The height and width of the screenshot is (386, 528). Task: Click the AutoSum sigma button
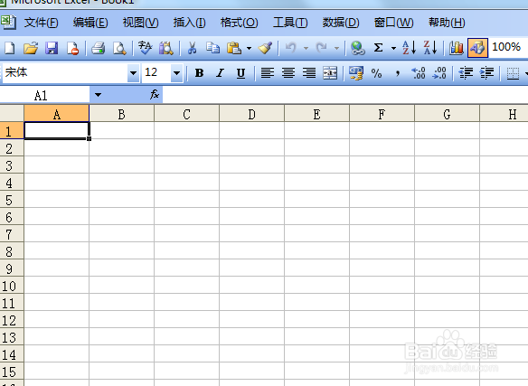pyautogui.click(x=379, y=48)
